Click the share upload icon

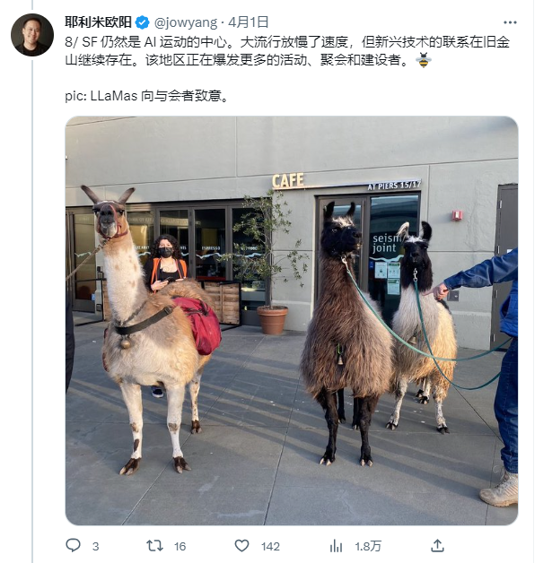pos(437,545)
